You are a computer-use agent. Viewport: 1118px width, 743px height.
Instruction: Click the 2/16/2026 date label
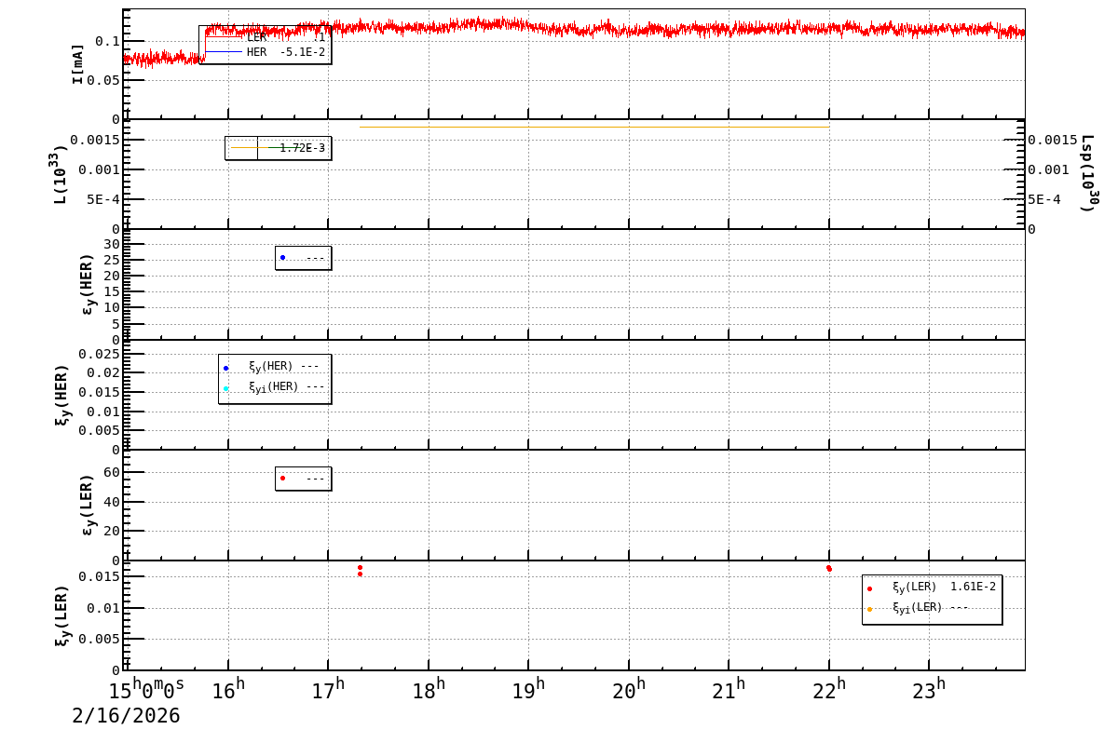pos(126,716)
